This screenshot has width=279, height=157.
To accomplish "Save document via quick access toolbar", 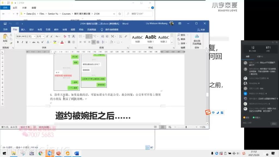I will point(5,23).
